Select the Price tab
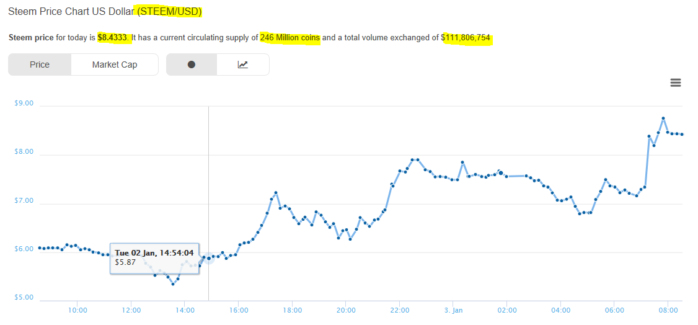The width and height of the screenshot is (698, 325). coord(40,65)
